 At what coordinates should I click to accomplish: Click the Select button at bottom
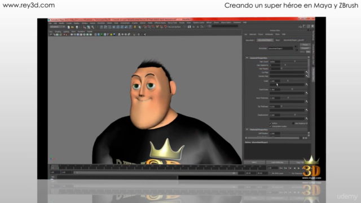coord(254,162)
